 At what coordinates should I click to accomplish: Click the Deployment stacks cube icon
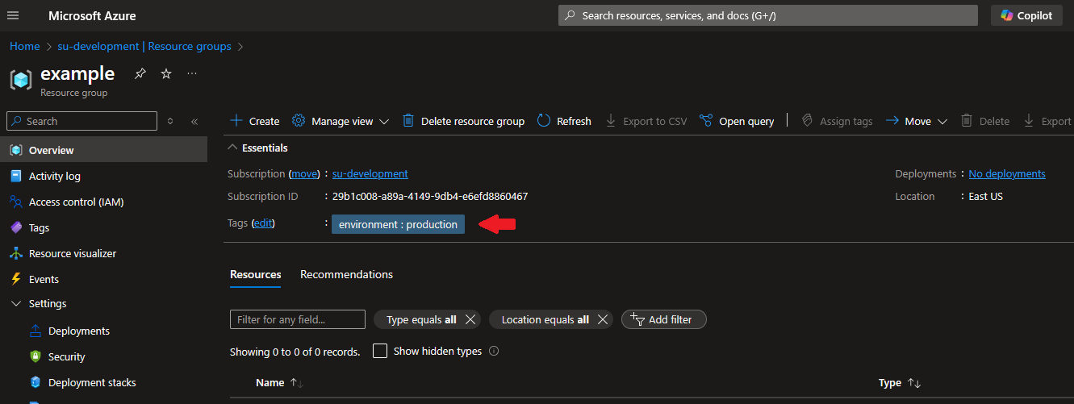(x=35, y=382)
